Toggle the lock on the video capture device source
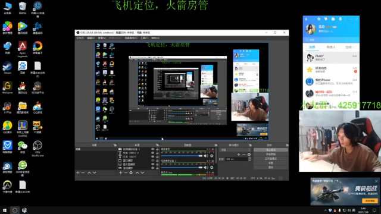The height and width of the screenshot is (214, 381). point(157,149)
